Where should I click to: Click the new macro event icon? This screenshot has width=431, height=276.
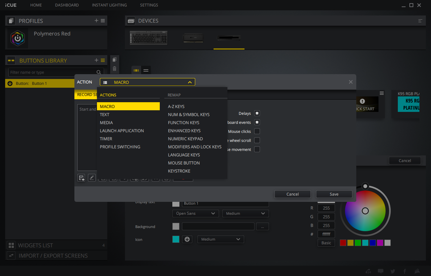click(x=81, y=178)
